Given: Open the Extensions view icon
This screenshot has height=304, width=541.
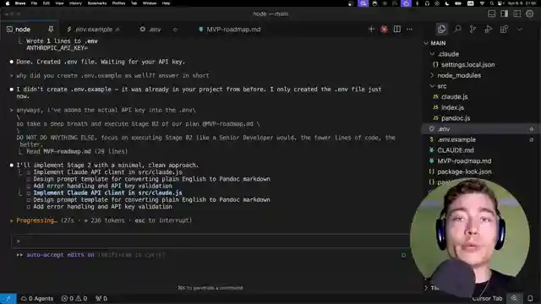Looking at the screenshot, I should tap(504, 30).
